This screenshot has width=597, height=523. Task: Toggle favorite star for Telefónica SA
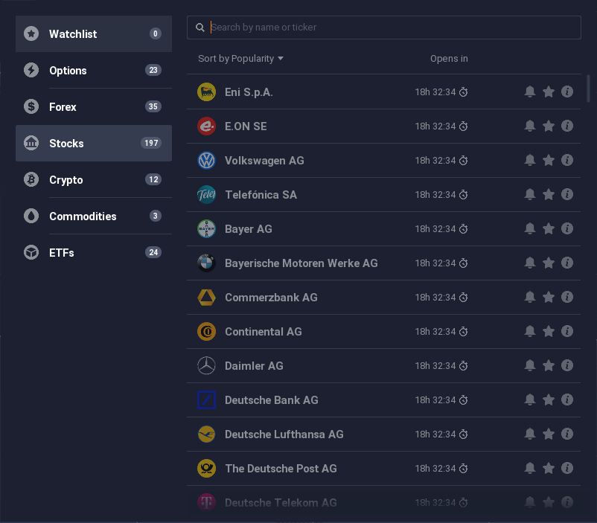(x=549, y=194)
